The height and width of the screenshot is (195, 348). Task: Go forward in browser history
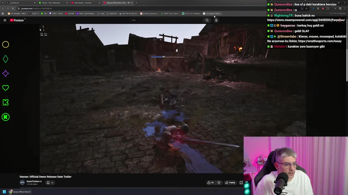pos(8,8)
